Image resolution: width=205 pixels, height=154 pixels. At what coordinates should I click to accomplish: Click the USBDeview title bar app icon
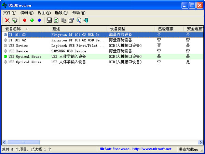(4, 5)
